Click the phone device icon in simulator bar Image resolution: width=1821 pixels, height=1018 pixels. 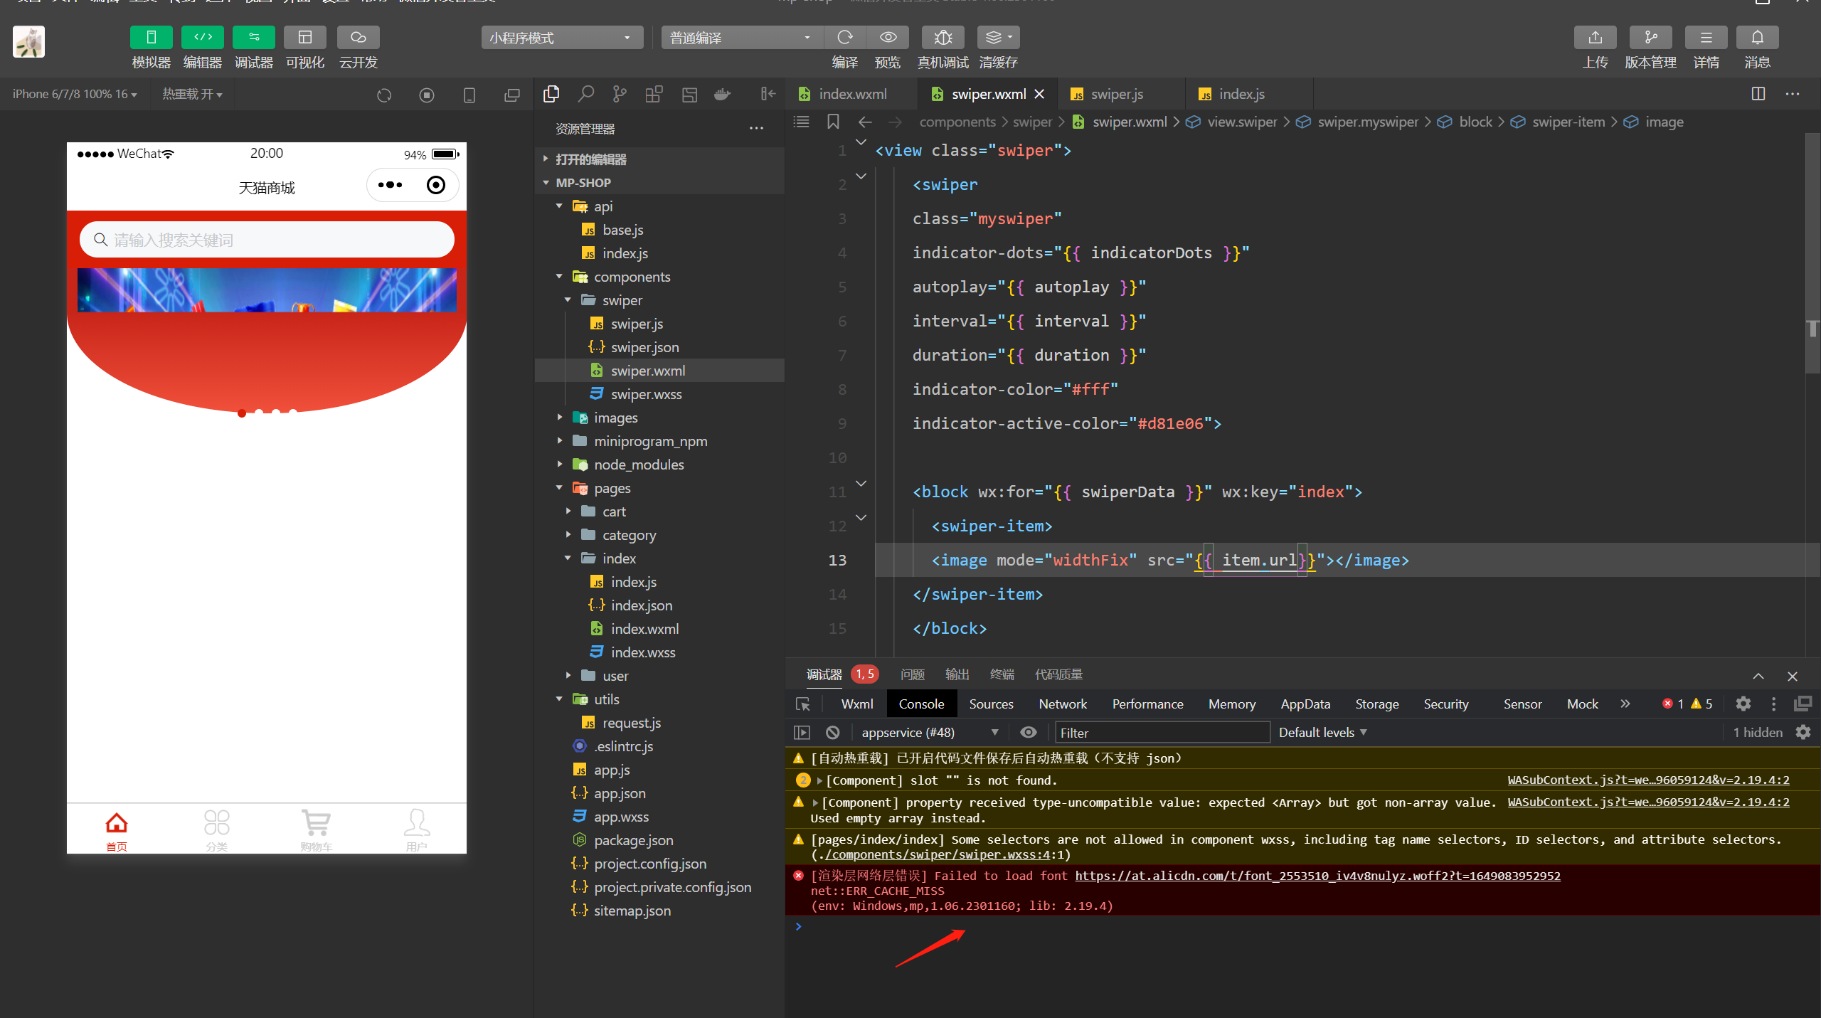coord(469,95)
